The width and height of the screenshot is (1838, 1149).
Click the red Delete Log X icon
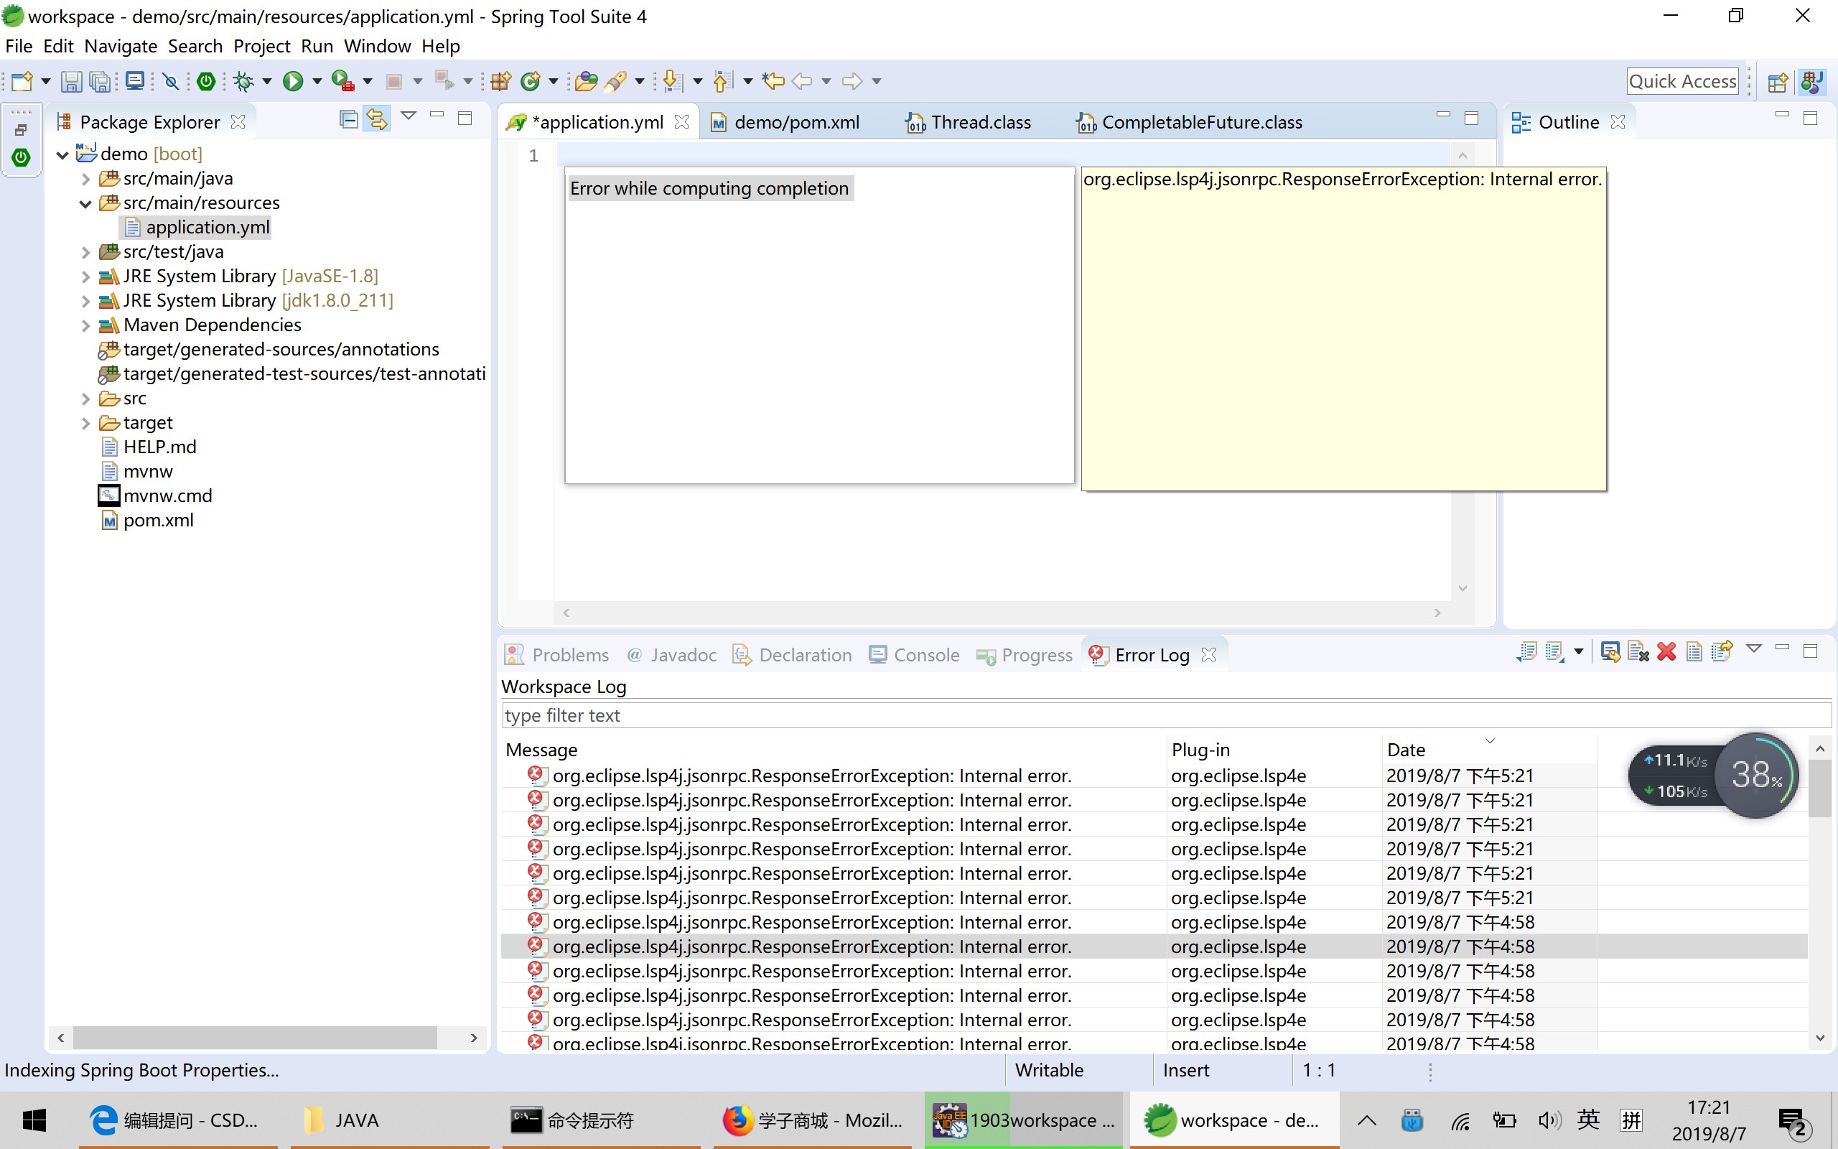coord(1666,652)
